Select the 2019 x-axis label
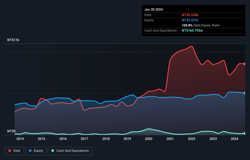This screenshot has width=250, height=160. tap(127, 139)
